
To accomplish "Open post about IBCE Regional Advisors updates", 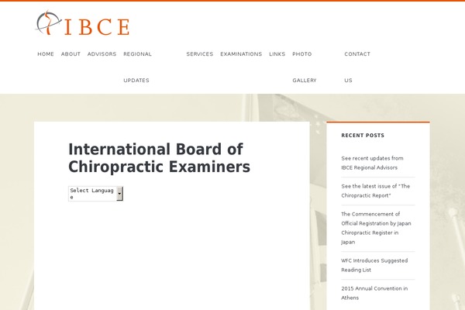I will tap(372, 163).
